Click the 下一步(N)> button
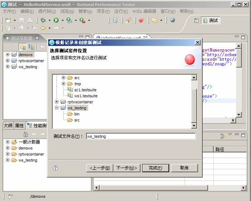This screenshot has width=251, height=201. 126,168
